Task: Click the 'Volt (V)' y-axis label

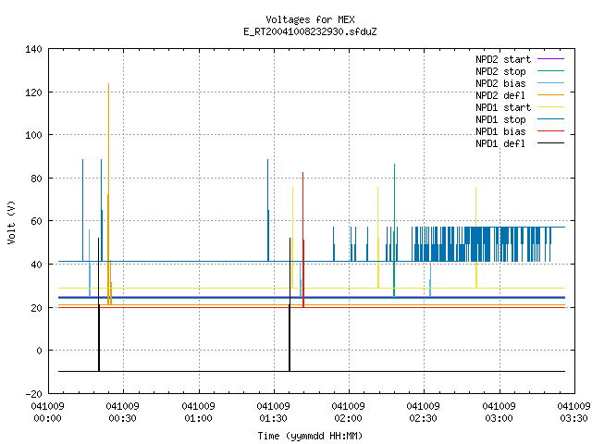Action: (x=11, y=222)
